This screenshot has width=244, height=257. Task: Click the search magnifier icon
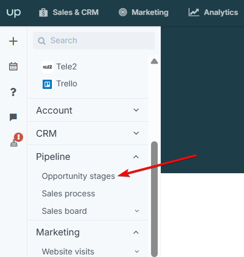(42, 41)
